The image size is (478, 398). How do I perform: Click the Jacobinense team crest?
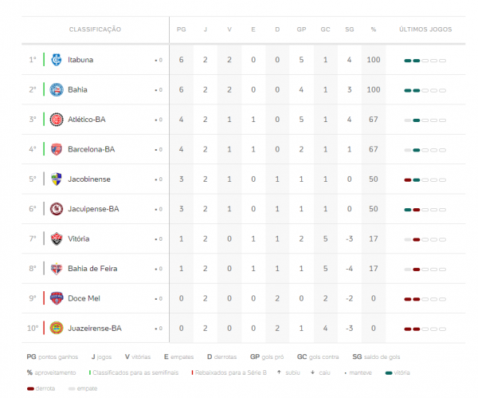(57, 179)
